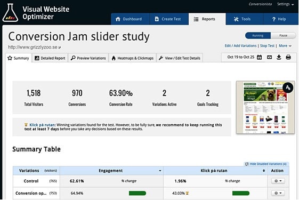Open the grizzlyzoo.se URL link
This screenshot has height=200, width=299.
34,47
